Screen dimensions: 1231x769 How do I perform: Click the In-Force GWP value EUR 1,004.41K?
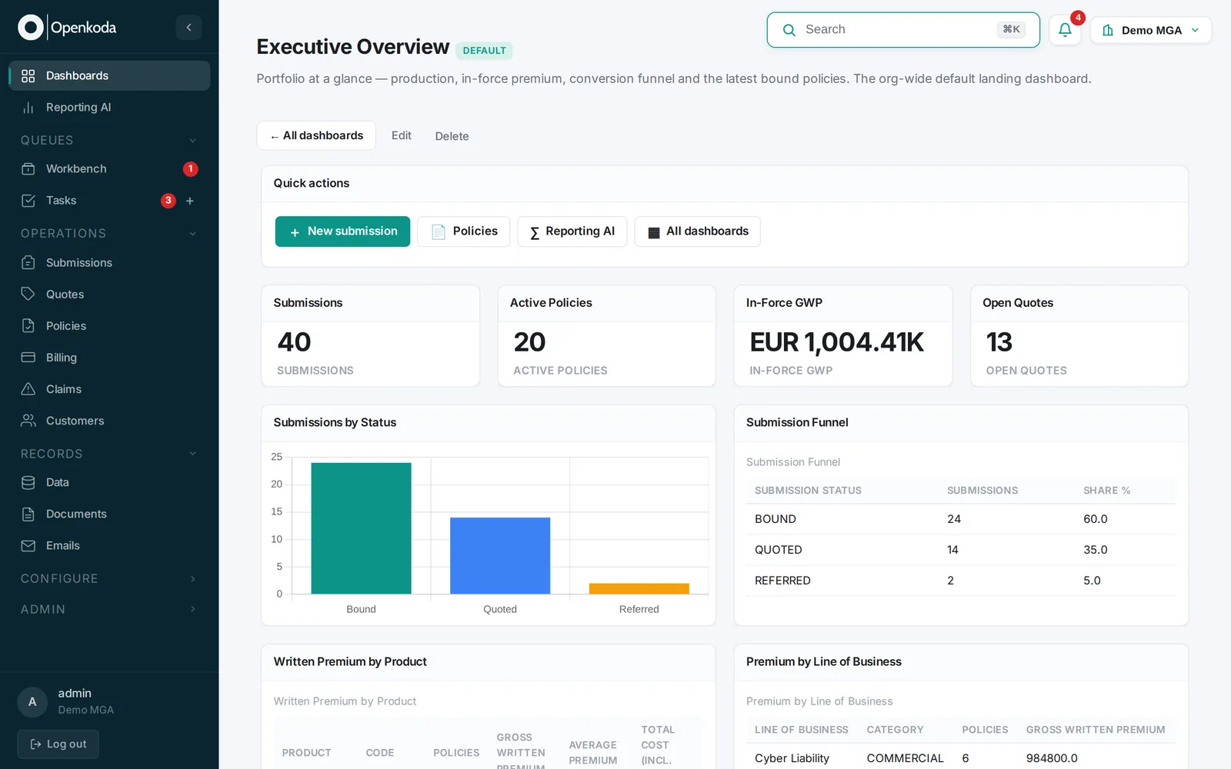click(x=836, y=342)
